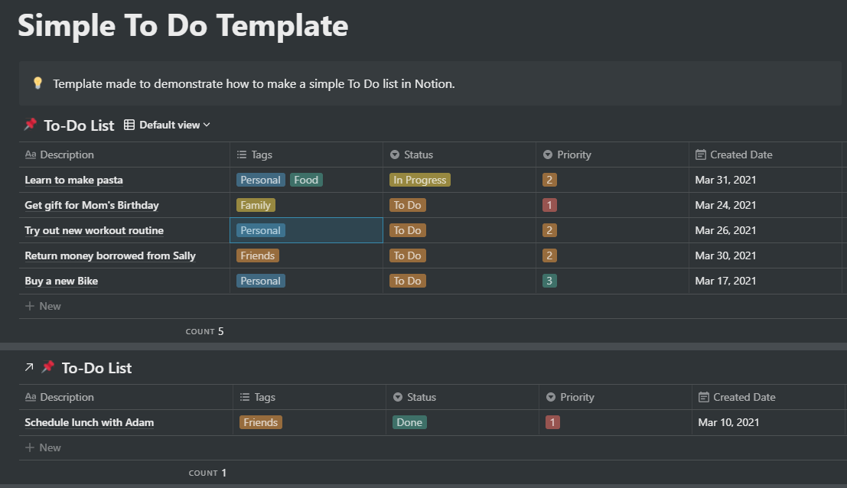Open the Status column header in first table
The height and width of the screenshot is (488, 847).
pos(418,155)
